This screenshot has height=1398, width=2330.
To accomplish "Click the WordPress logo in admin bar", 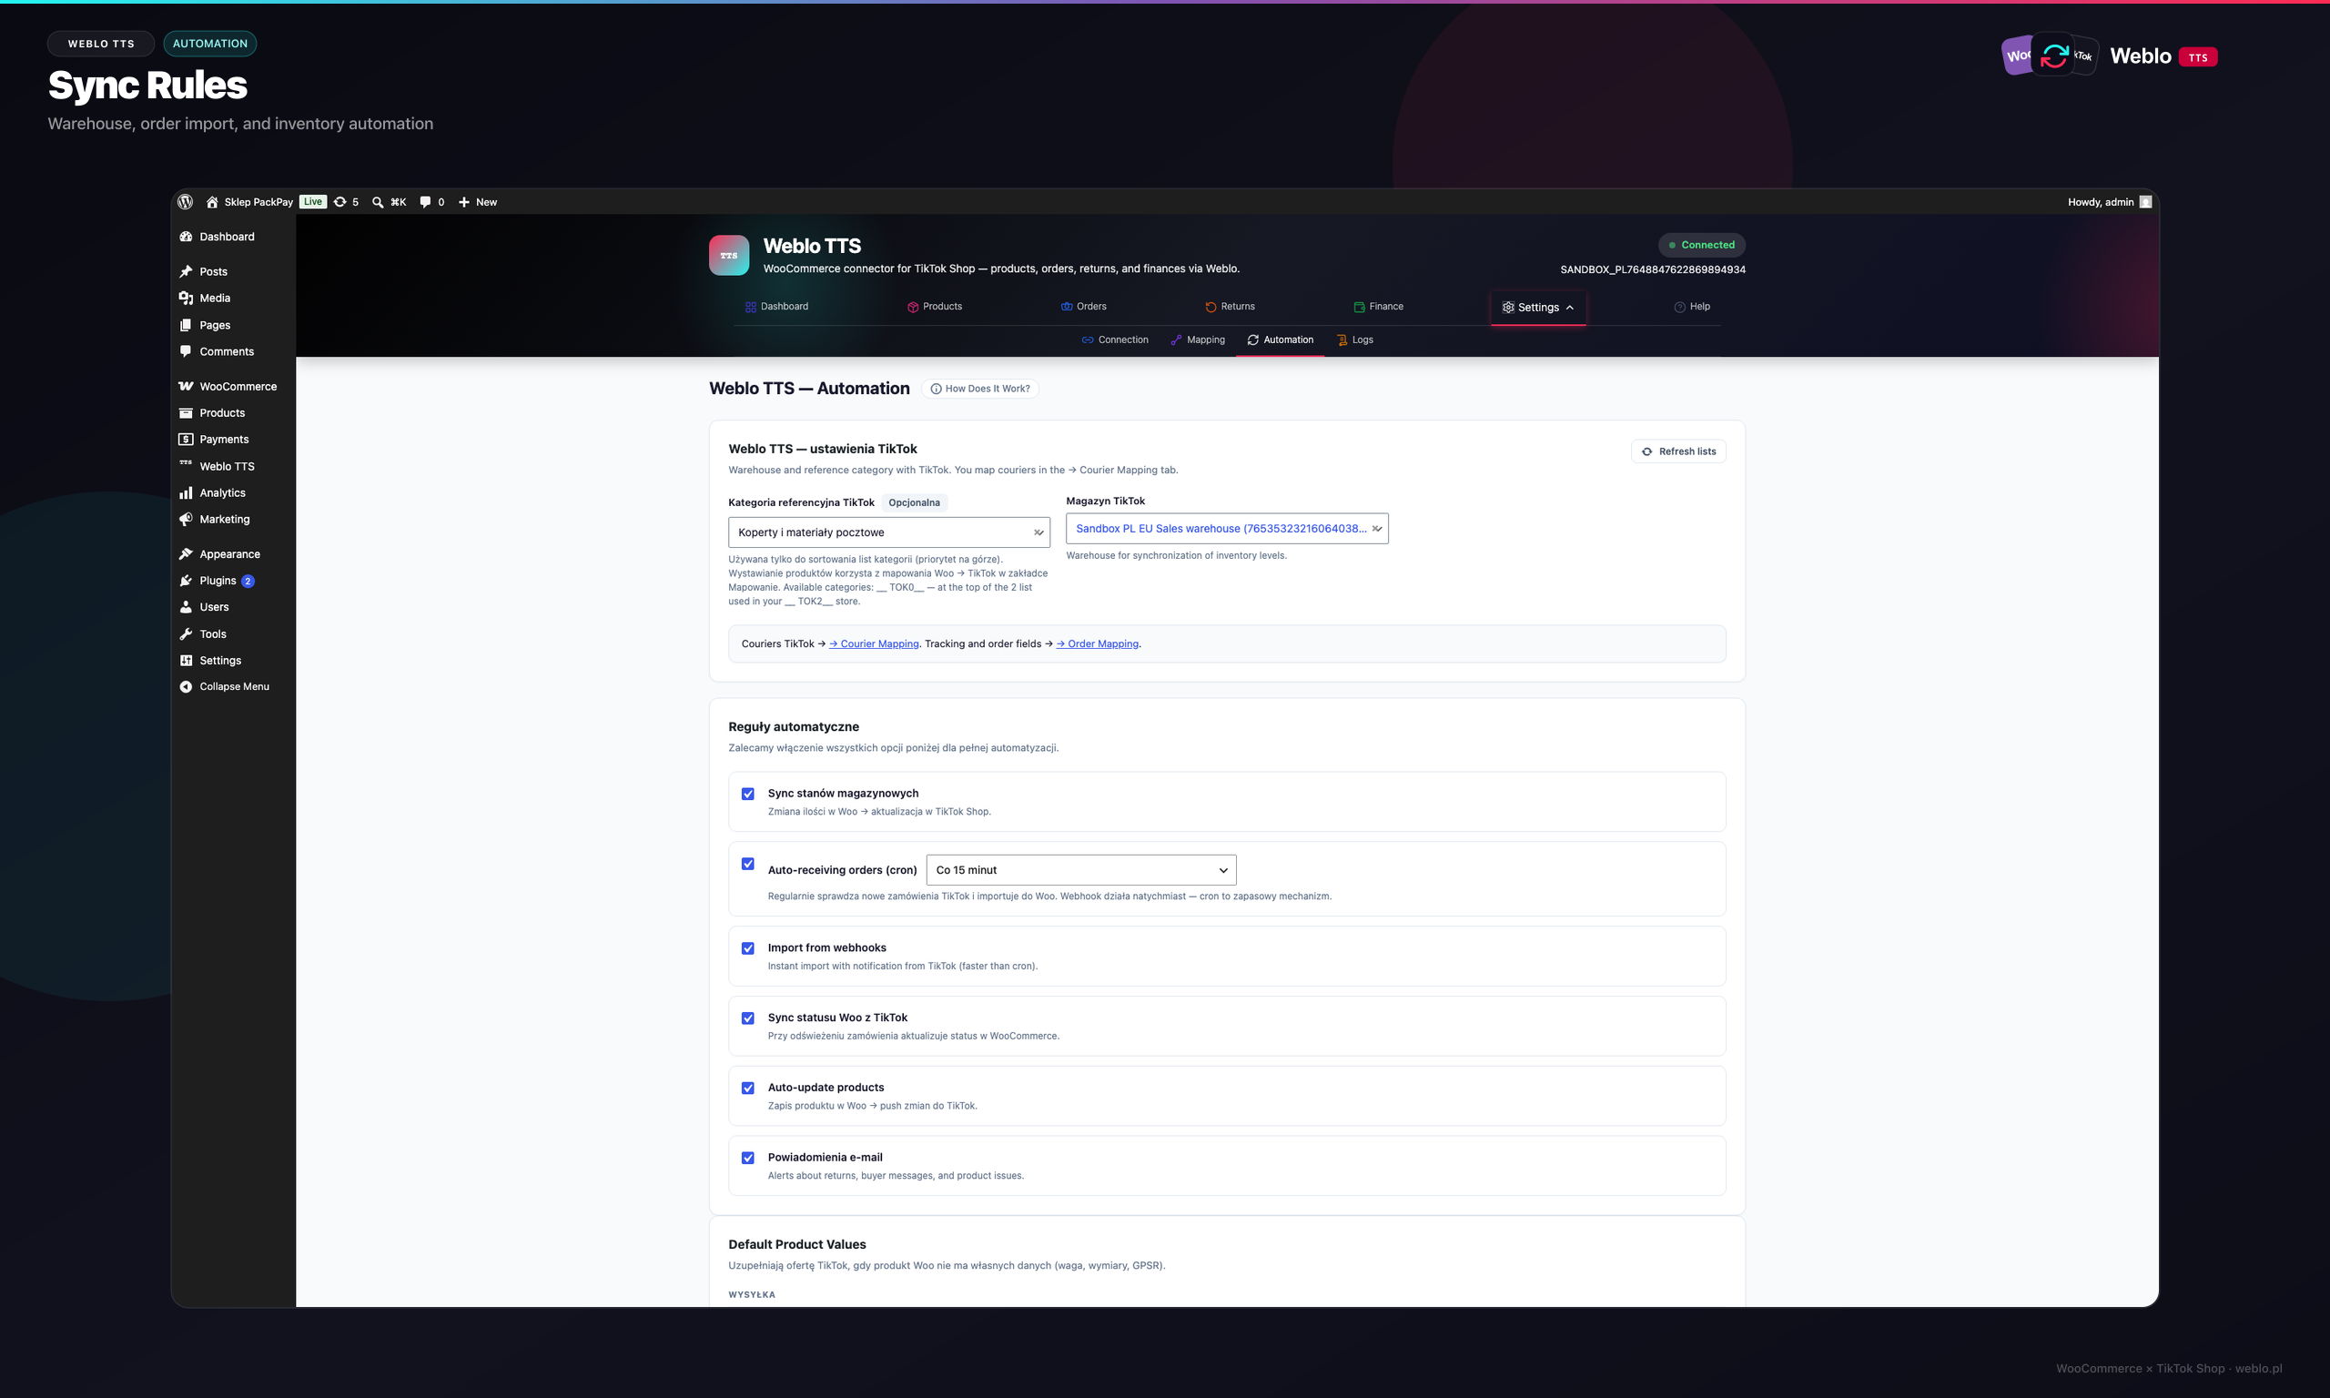I will coord(186,201).
